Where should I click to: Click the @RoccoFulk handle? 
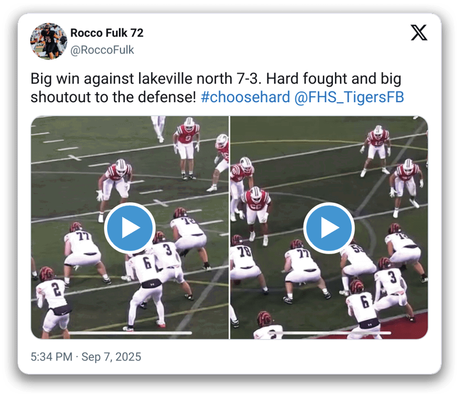[102, 50]
